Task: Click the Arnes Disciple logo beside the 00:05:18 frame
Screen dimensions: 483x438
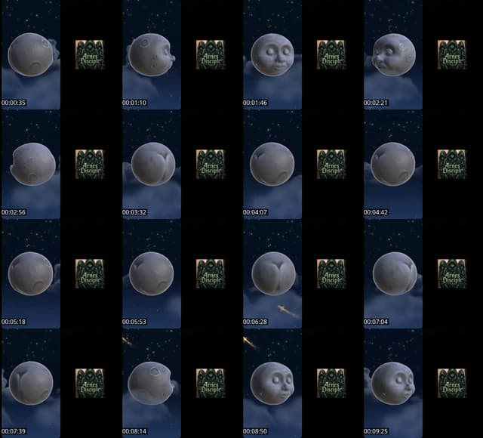Action: 90,273
